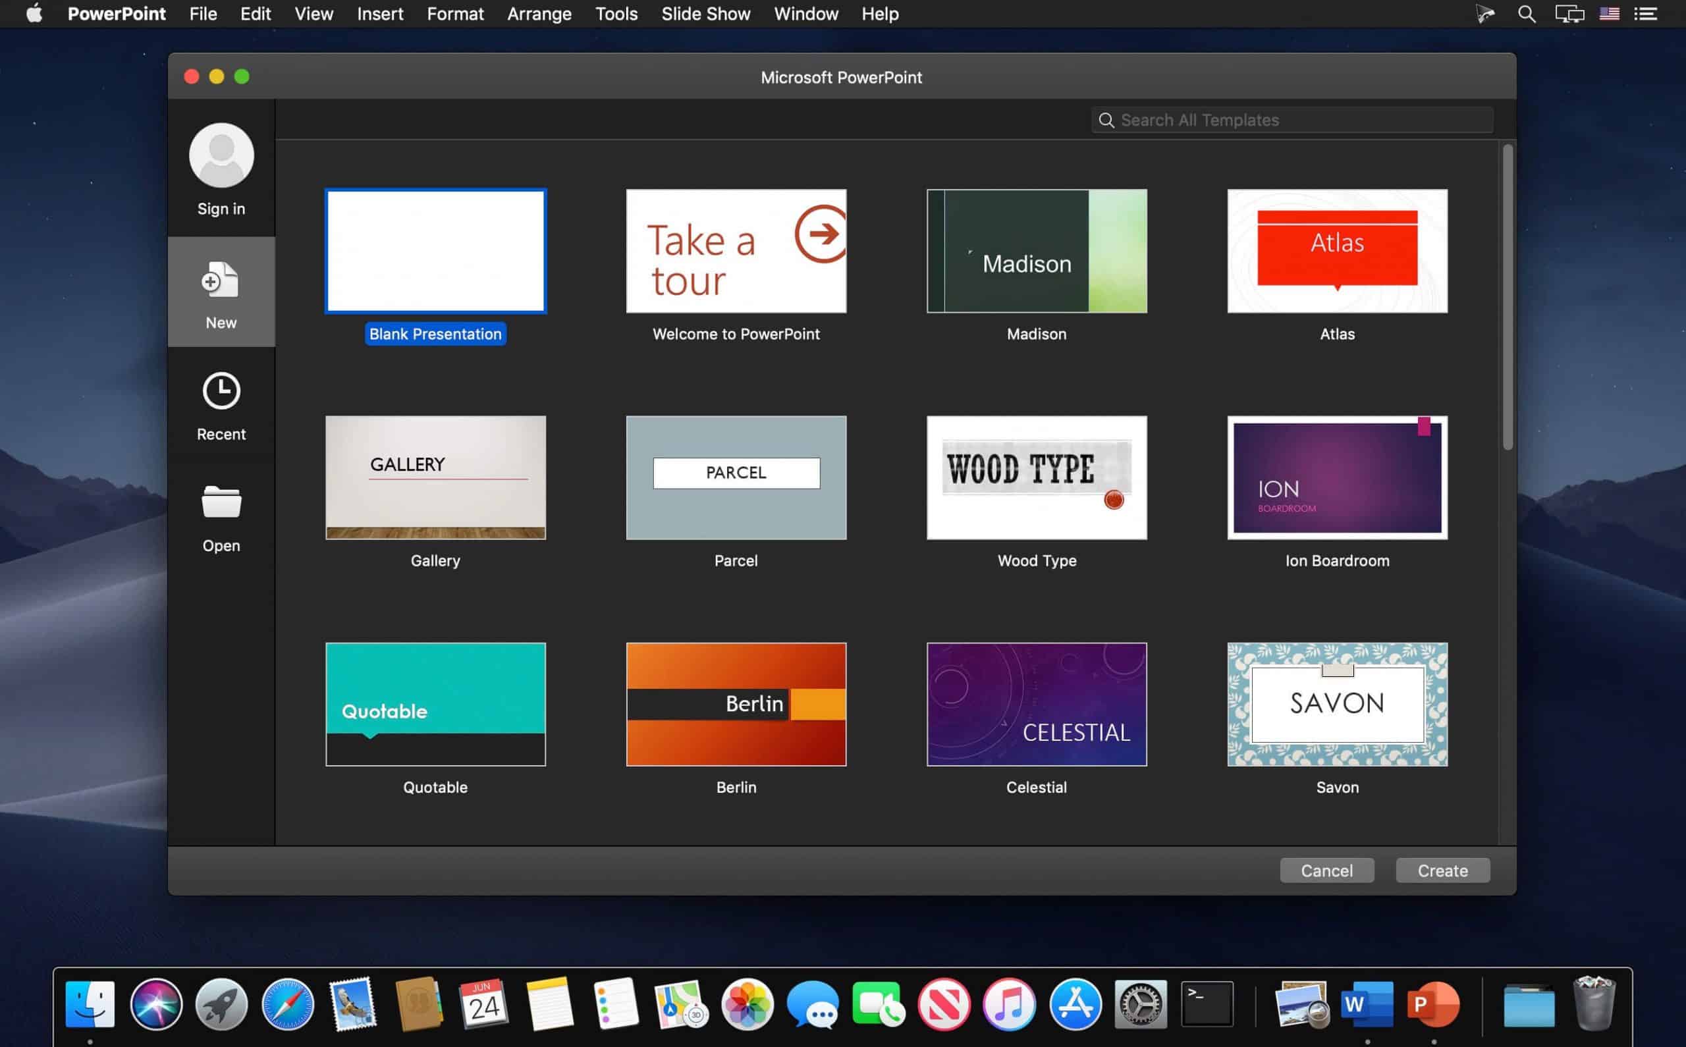Select the Atlas template
1686x1047 pixels.
tap(1338, 251)
